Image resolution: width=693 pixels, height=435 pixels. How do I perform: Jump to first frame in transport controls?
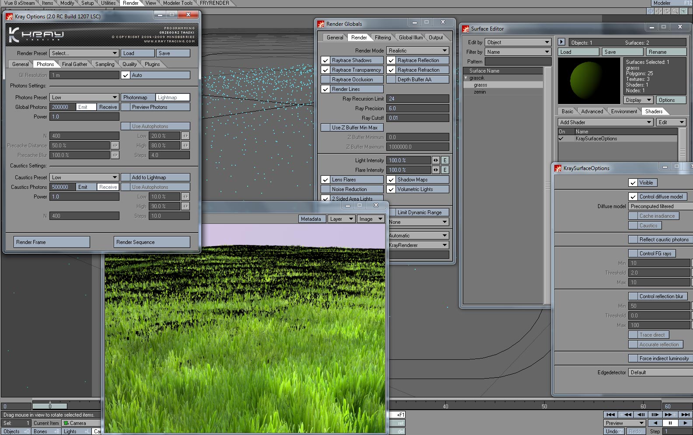click(x=610, y=414)
